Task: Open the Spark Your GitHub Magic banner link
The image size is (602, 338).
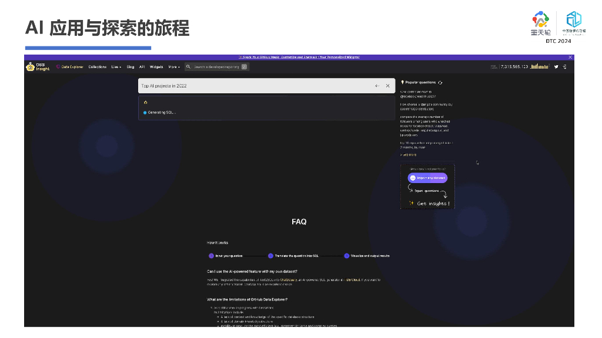Action: point(300,57)
